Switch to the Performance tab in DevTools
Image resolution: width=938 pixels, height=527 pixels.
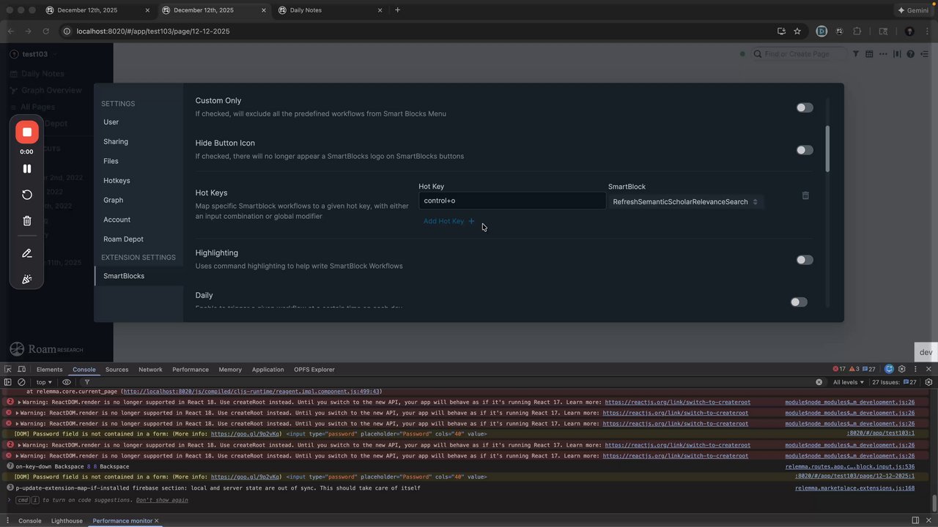tap(191, 370)
